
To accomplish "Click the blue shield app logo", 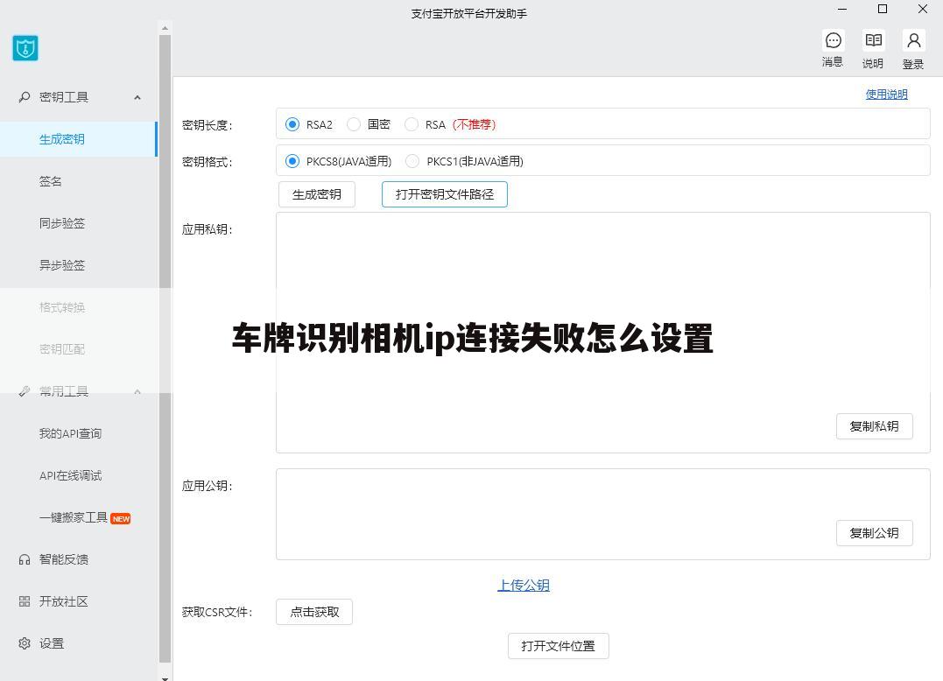I will coord(25,48).
